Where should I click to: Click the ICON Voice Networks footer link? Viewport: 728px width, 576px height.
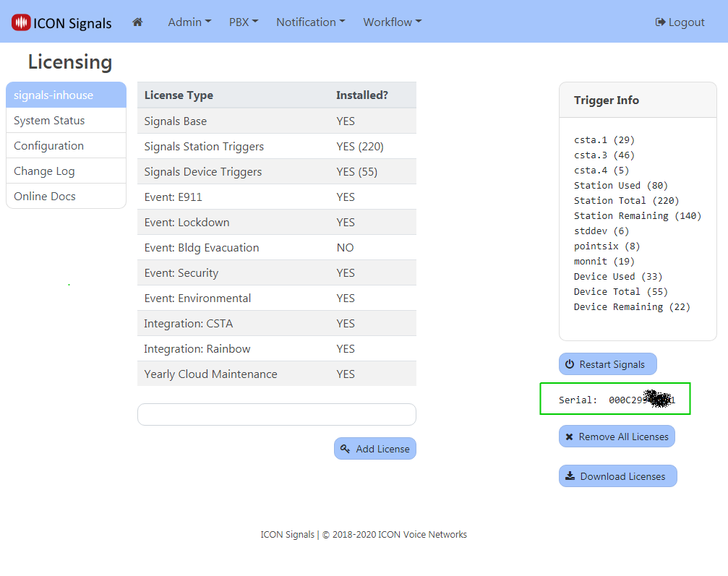[x=422, y=534]
